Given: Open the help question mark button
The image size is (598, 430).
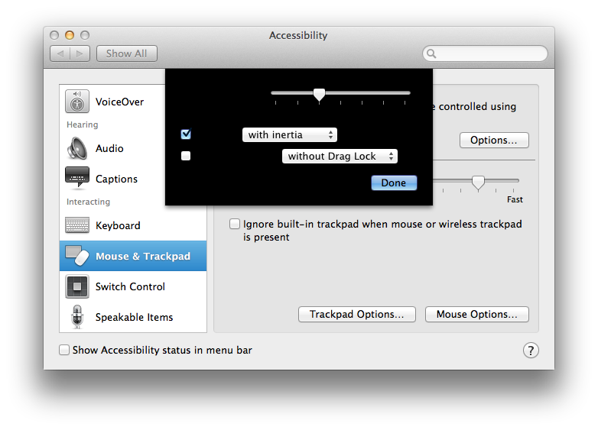Looking at the screenshot, I should (531, 350).
